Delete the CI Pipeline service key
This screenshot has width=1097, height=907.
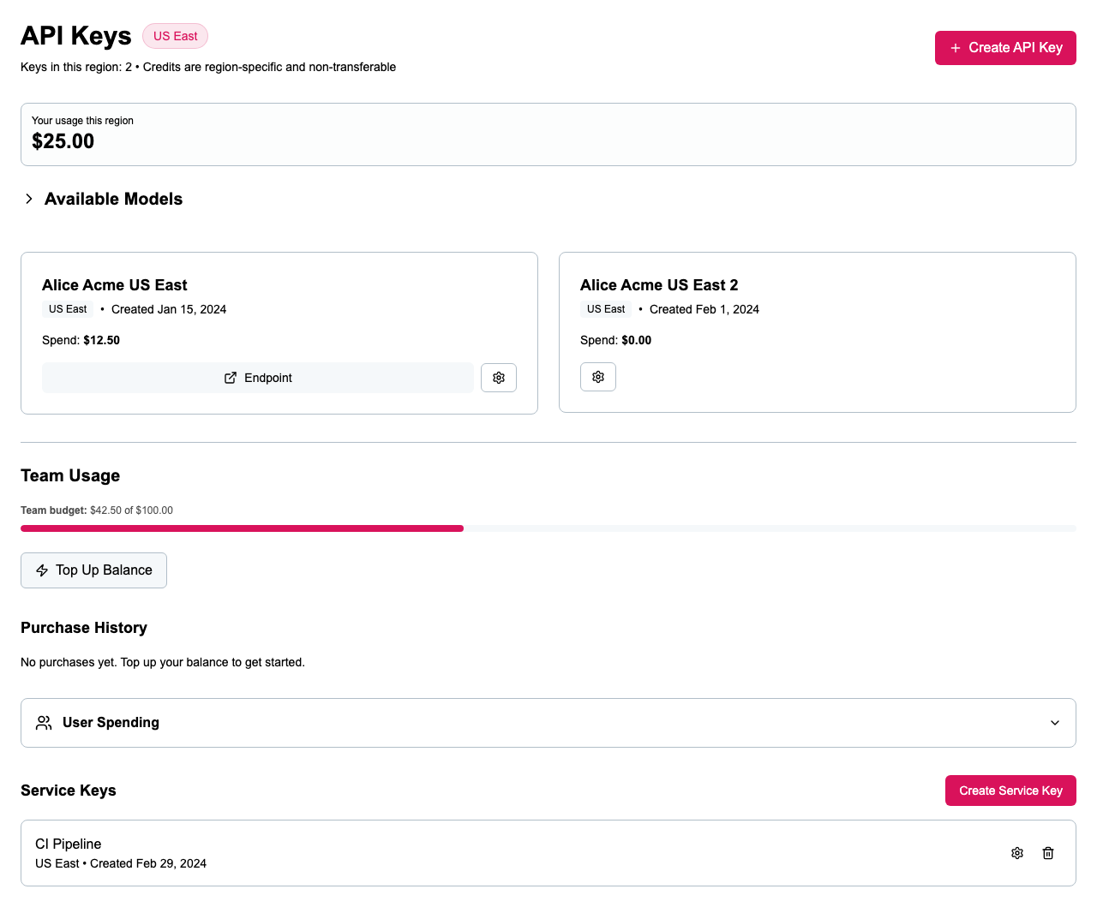click(1048, 853)
